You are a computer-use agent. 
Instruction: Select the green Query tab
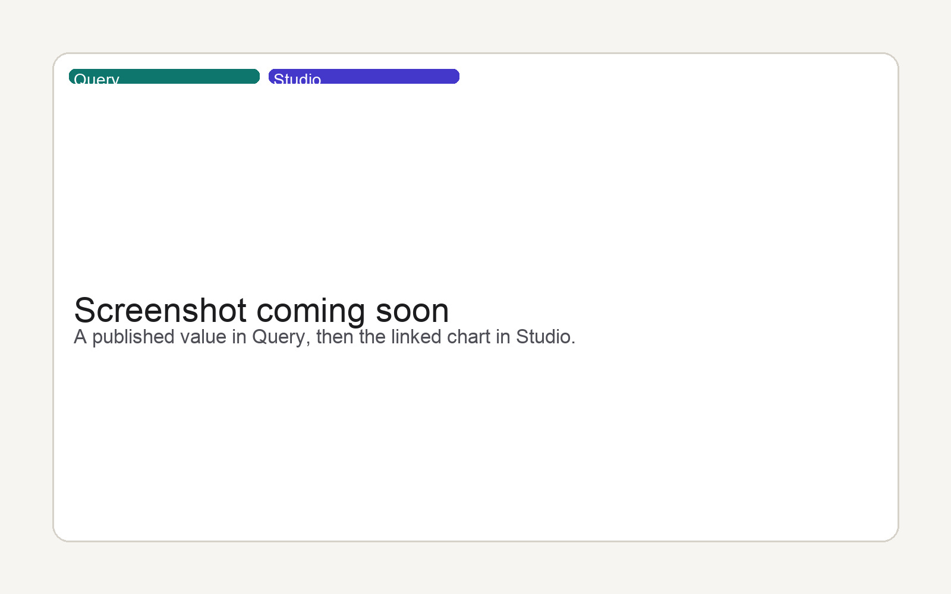tap(164, 77)
